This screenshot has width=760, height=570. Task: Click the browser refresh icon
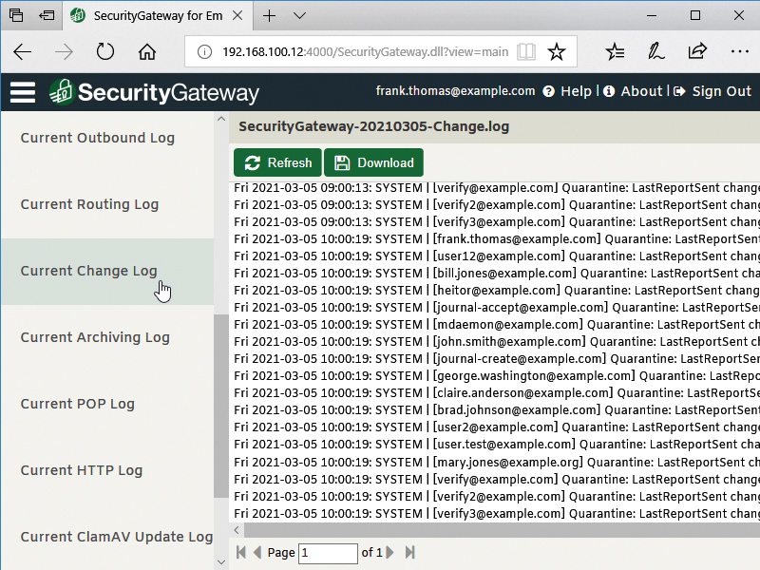point(104,51)
